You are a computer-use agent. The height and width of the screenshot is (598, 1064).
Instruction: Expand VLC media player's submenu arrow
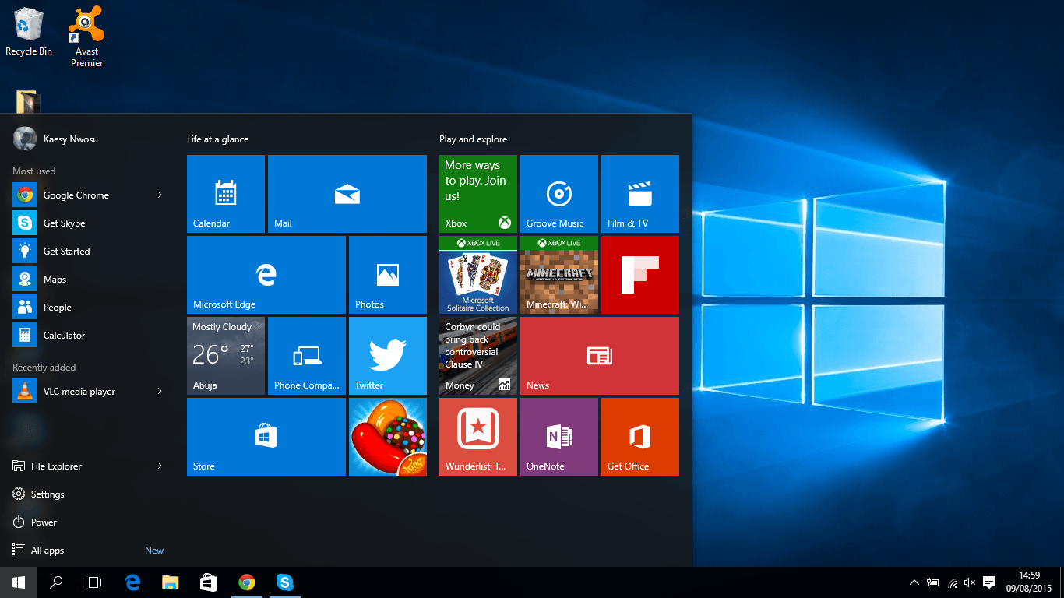tap(161, 391)
